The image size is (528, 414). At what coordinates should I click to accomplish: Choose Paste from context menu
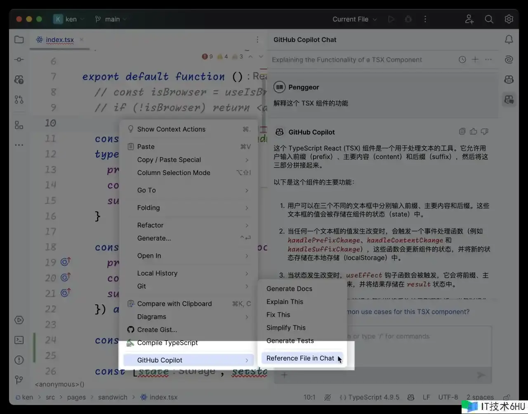[x=189, y=147]
